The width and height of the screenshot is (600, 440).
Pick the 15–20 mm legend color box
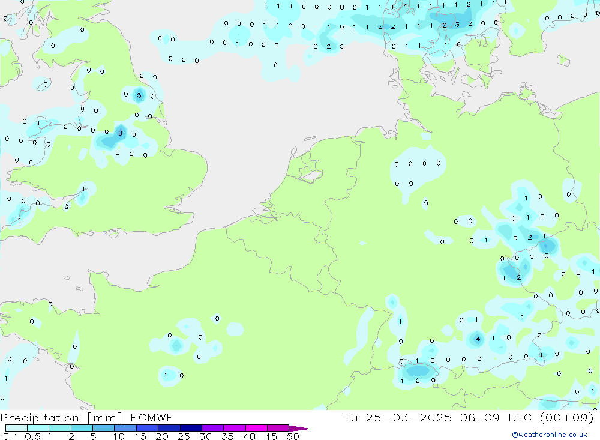(147, 428)
